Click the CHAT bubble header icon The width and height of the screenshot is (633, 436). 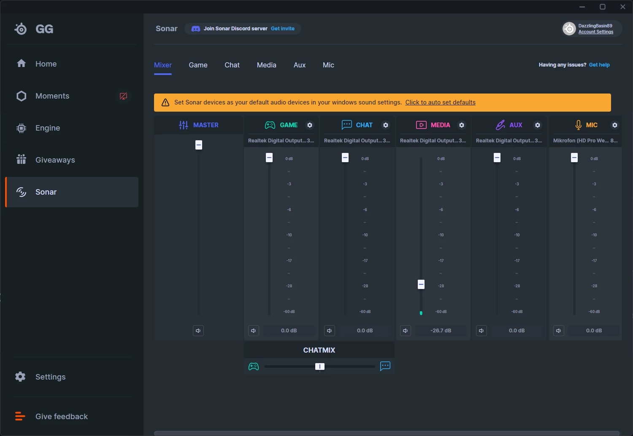pyautogui.click(x=346, y=125)
